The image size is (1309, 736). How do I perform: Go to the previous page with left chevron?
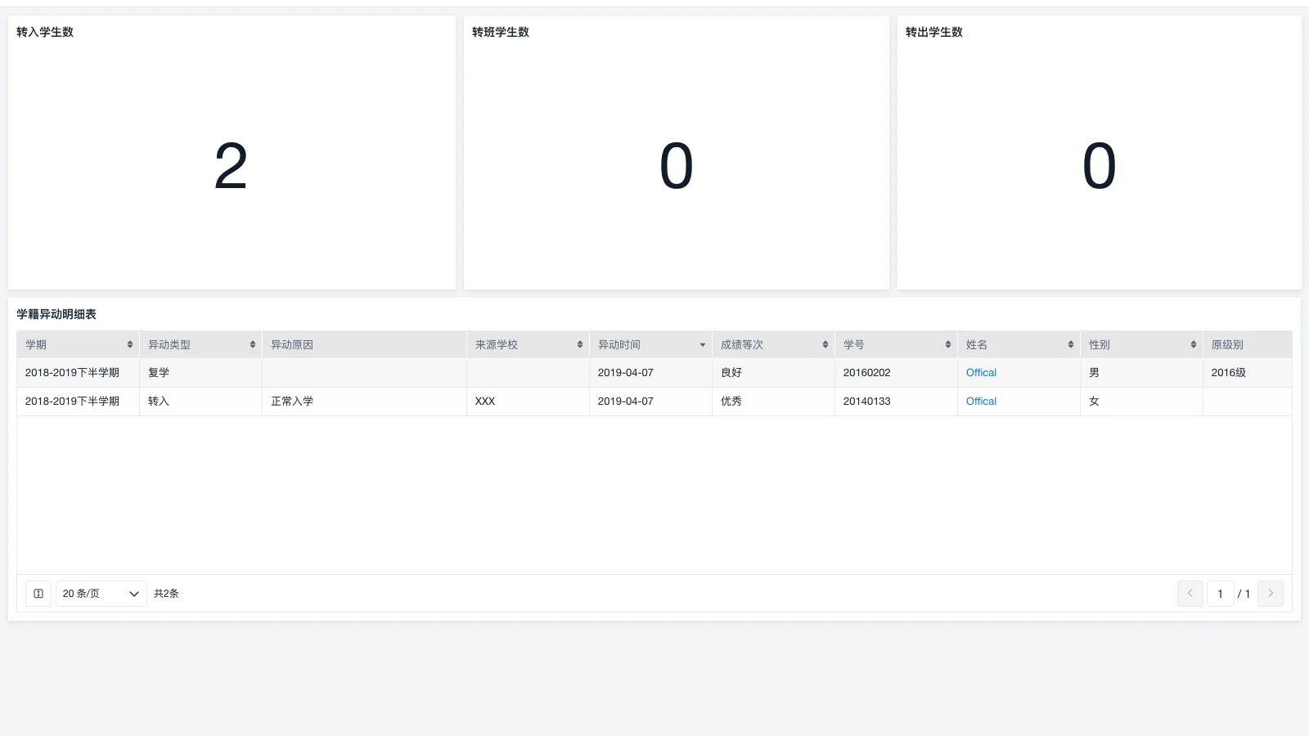[1190, 594]
